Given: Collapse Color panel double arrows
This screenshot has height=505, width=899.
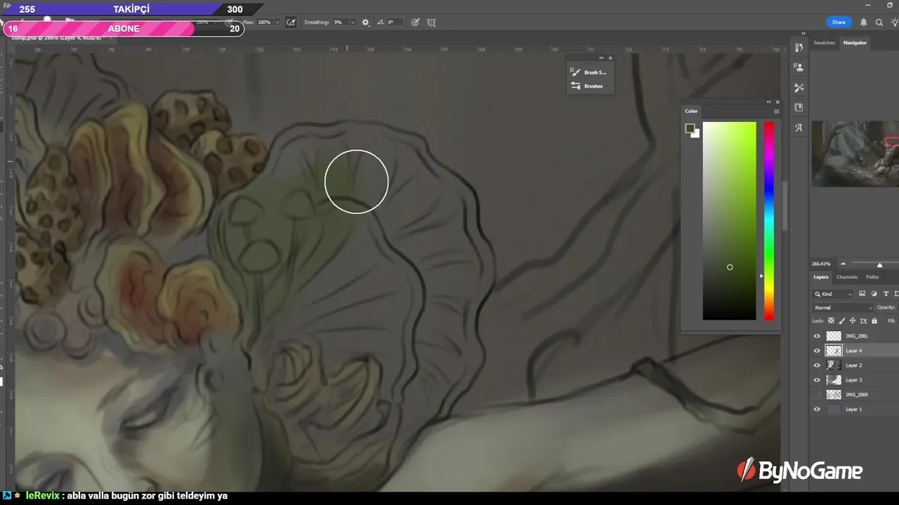Looking at the screenshot, I should [768, 102].
